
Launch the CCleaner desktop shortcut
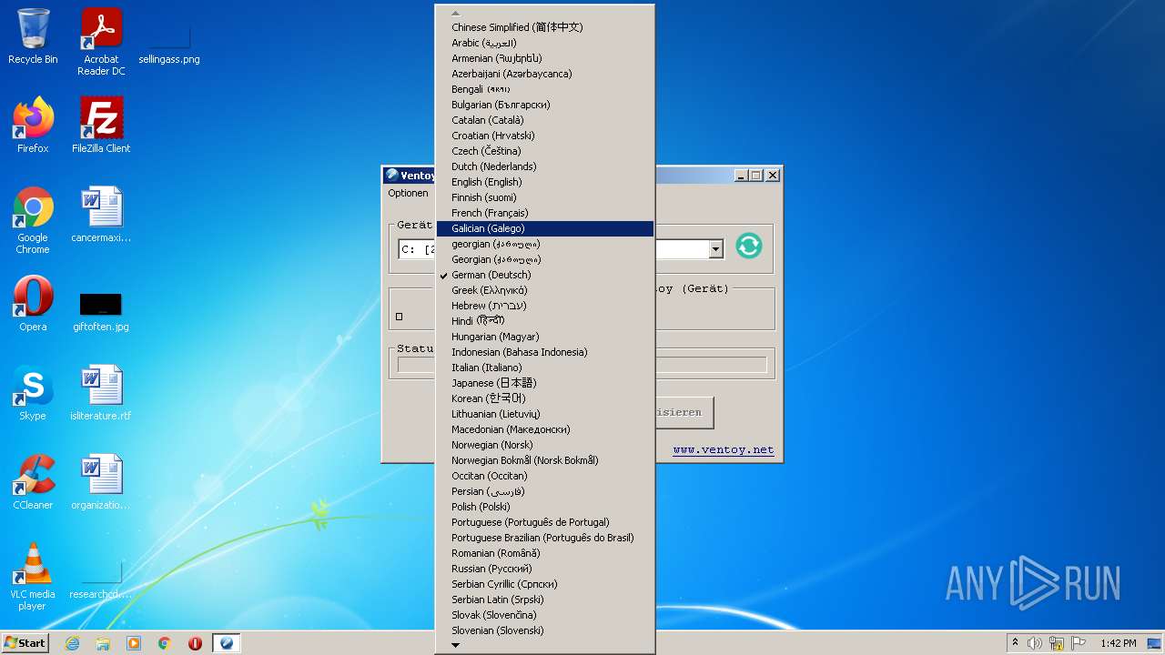pos(33,482)
